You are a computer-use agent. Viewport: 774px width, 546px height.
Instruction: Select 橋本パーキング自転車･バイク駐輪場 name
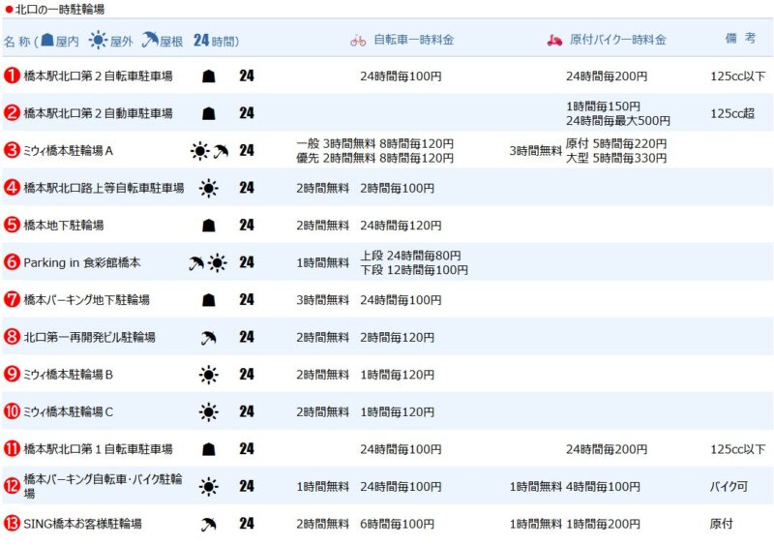click(104, 486)
